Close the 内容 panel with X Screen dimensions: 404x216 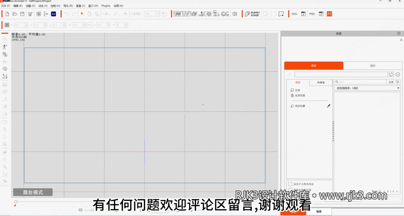pos(399,34)
